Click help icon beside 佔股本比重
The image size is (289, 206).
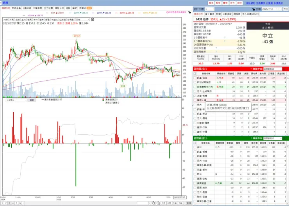click(x=216, y=48)
